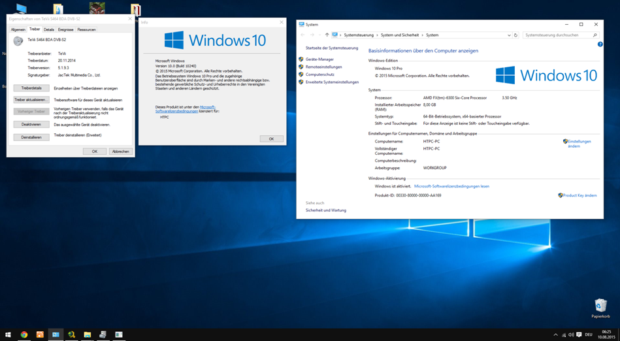Click the WORKGROUP value text
Screen dimensions: 620x341
click(x=435, y=168)
